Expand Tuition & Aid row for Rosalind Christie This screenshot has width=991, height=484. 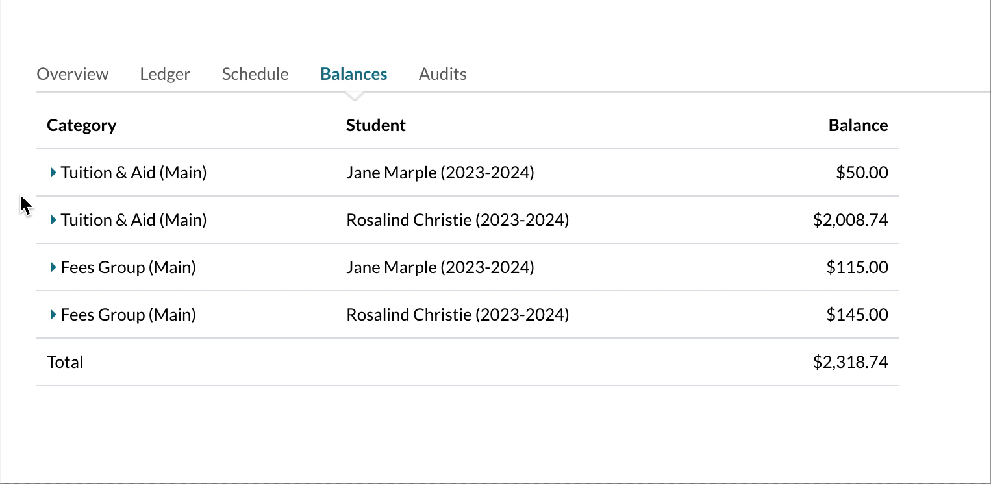53,220
